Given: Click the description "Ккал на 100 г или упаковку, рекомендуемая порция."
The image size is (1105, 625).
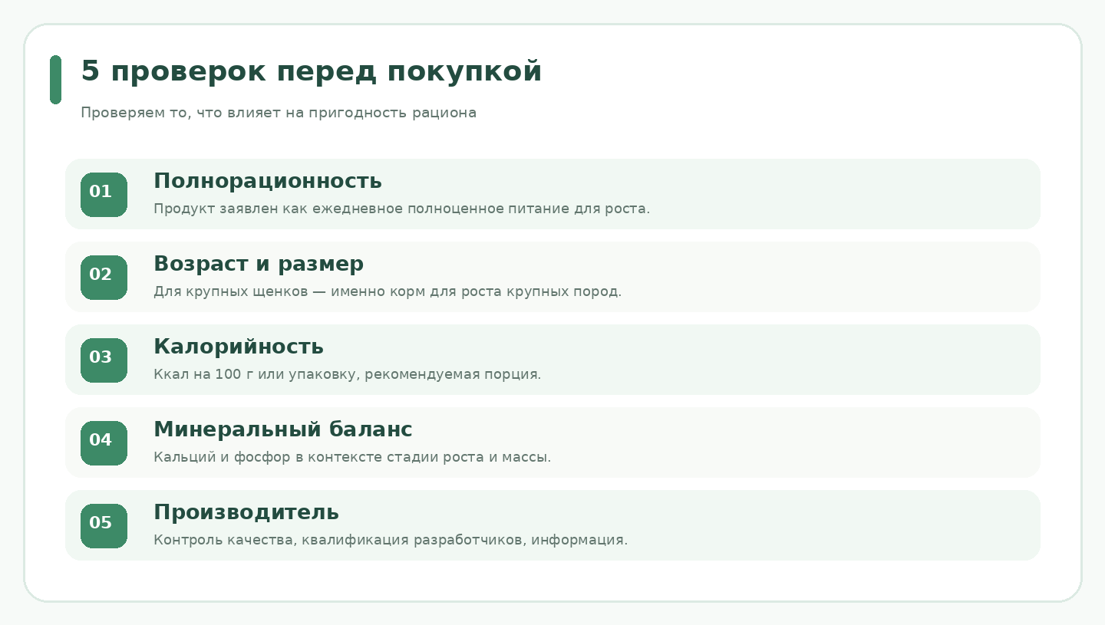Looking at the screenshot, I should click(347, 374).
